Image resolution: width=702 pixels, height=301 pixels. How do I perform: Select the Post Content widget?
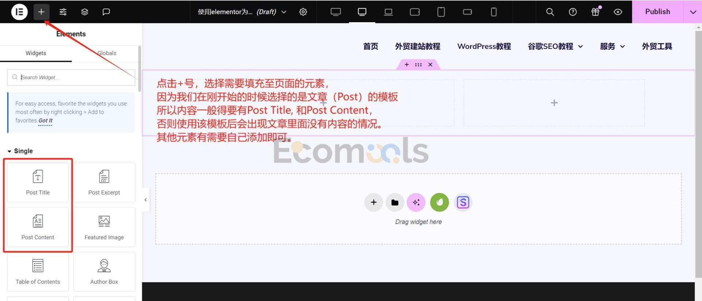click(x=38, y=227)
